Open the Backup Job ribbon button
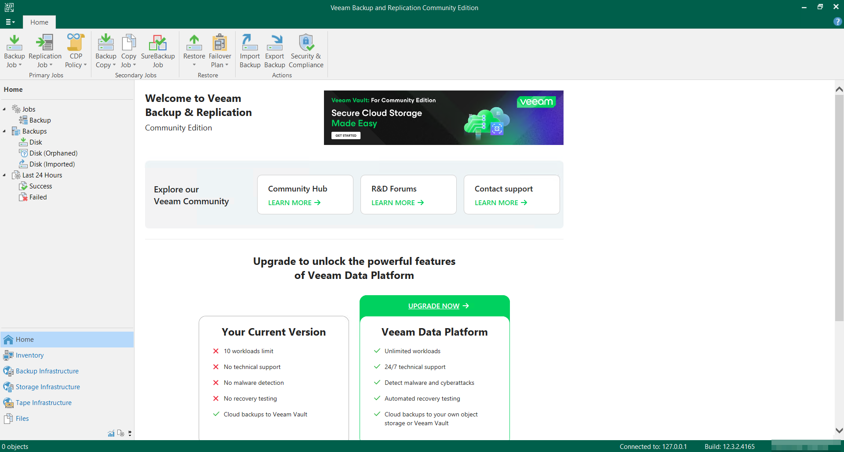The image size is (844, 452). click(x=14, y=51)
